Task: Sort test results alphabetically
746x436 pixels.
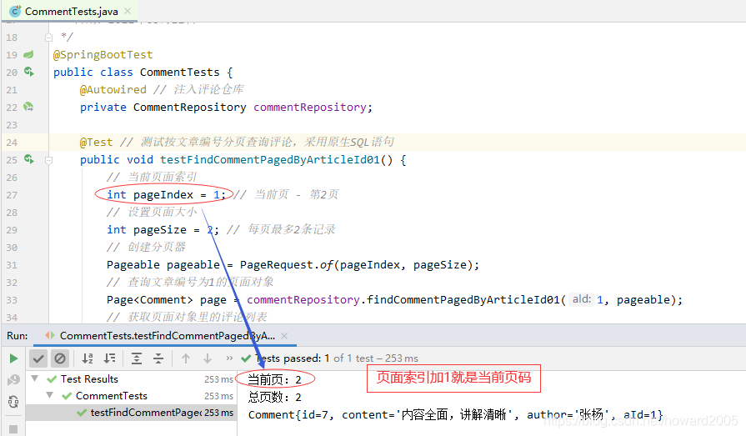Action: [88, 358]
